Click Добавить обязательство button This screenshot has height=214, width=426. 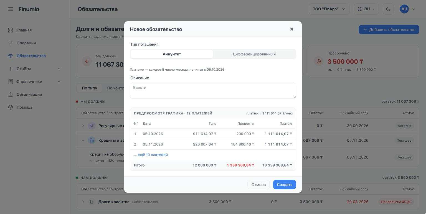point(389,30)
